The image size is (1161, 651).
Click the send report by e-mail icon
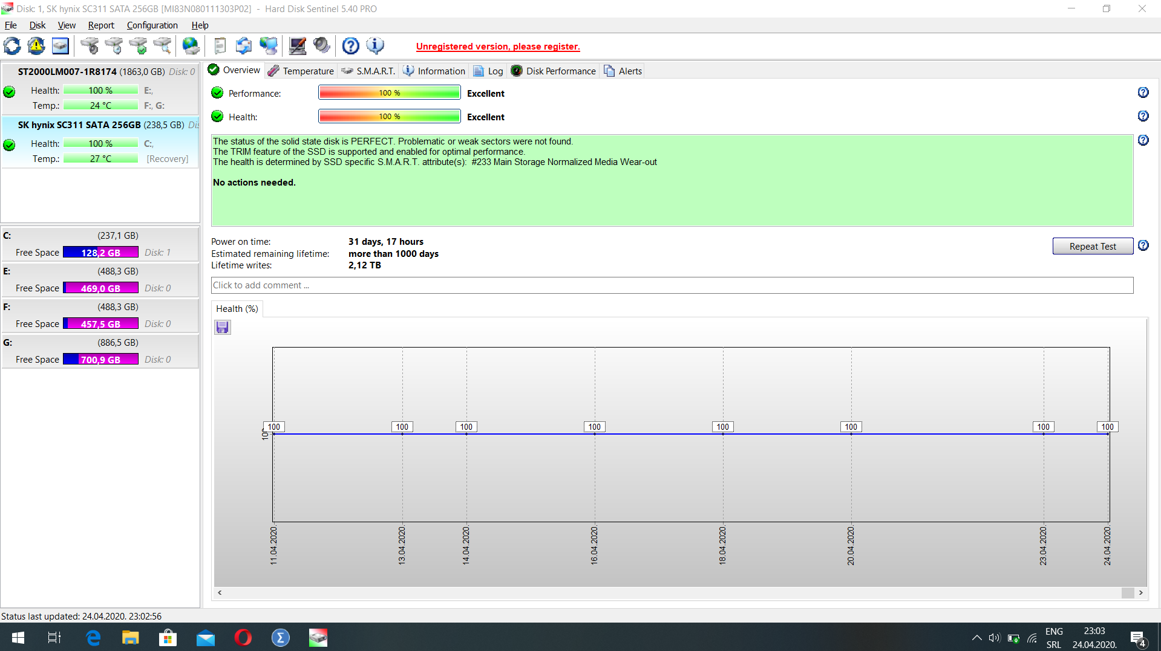click(x=244, y=46)
